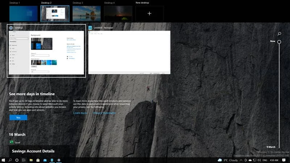Open the 3°C Cloudy weather widget
Viewport: 290px width, 163px height.
[228, 160]
